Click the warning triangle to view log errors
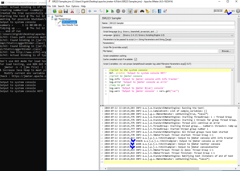This screenshot has width=240, height=171. click(226, 11)
